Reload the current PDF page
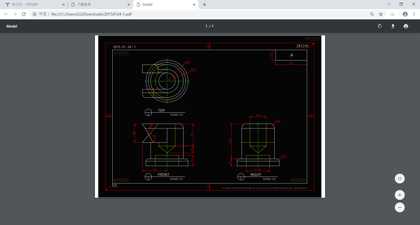 click(x=23, y=14)
